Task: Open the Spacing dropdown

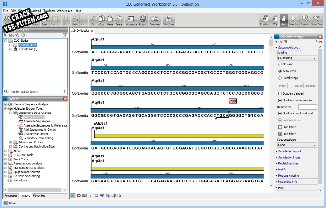Action: coord(297,58)
